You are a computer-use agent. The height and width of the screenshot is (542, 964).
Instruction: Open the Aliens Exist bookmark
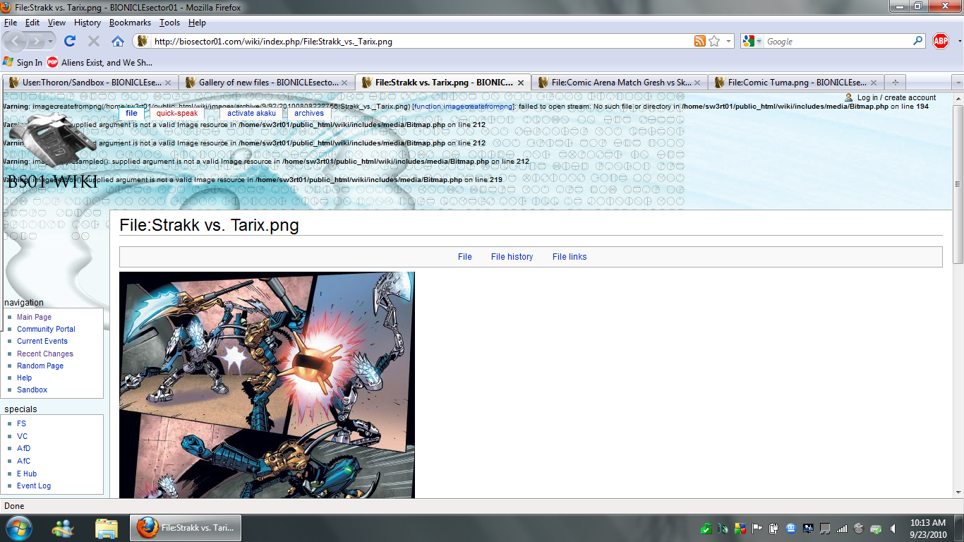click(x=100, y=62)
